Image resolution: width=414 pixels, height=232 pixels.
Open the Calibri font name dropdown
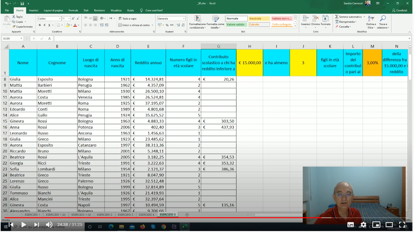click(60, 19)
